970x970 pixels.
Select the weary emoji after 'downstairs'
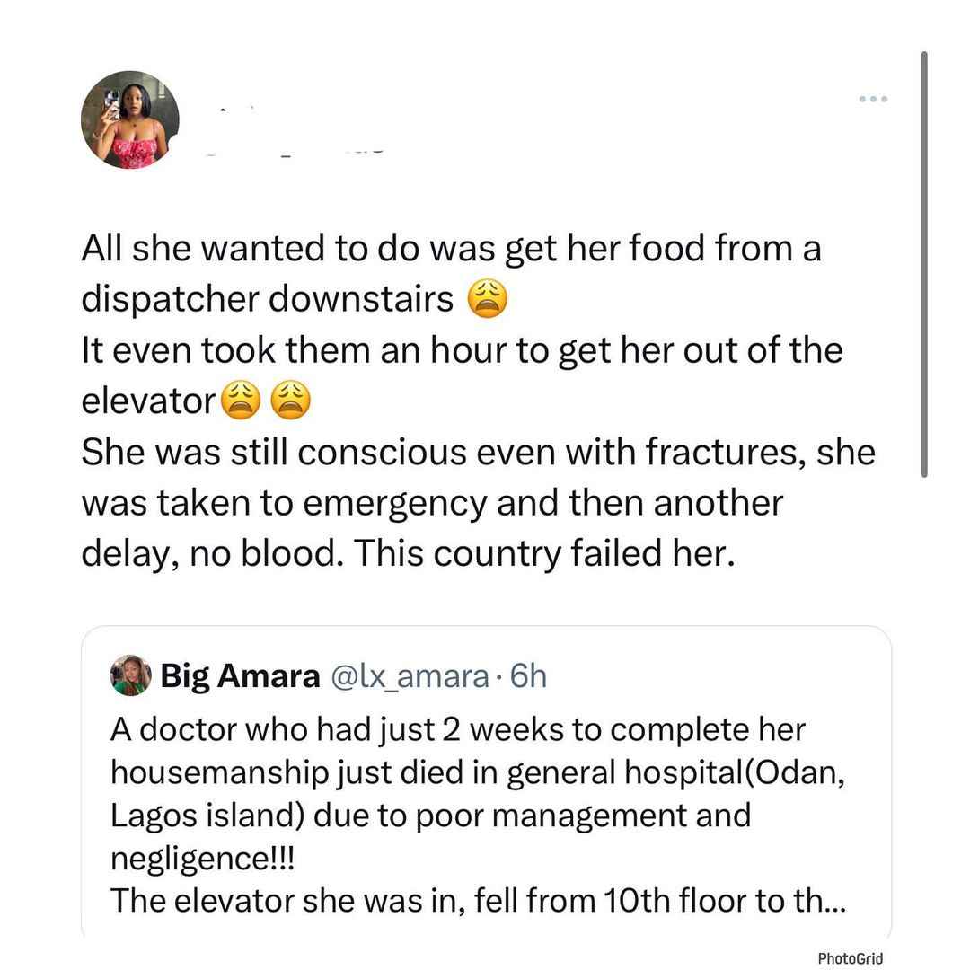488,299
